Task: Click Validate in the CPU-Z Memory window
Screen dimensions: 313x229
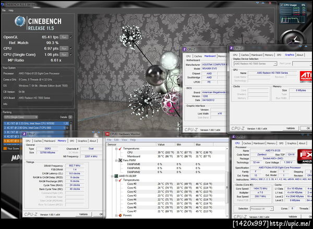Action: [83, 214]
